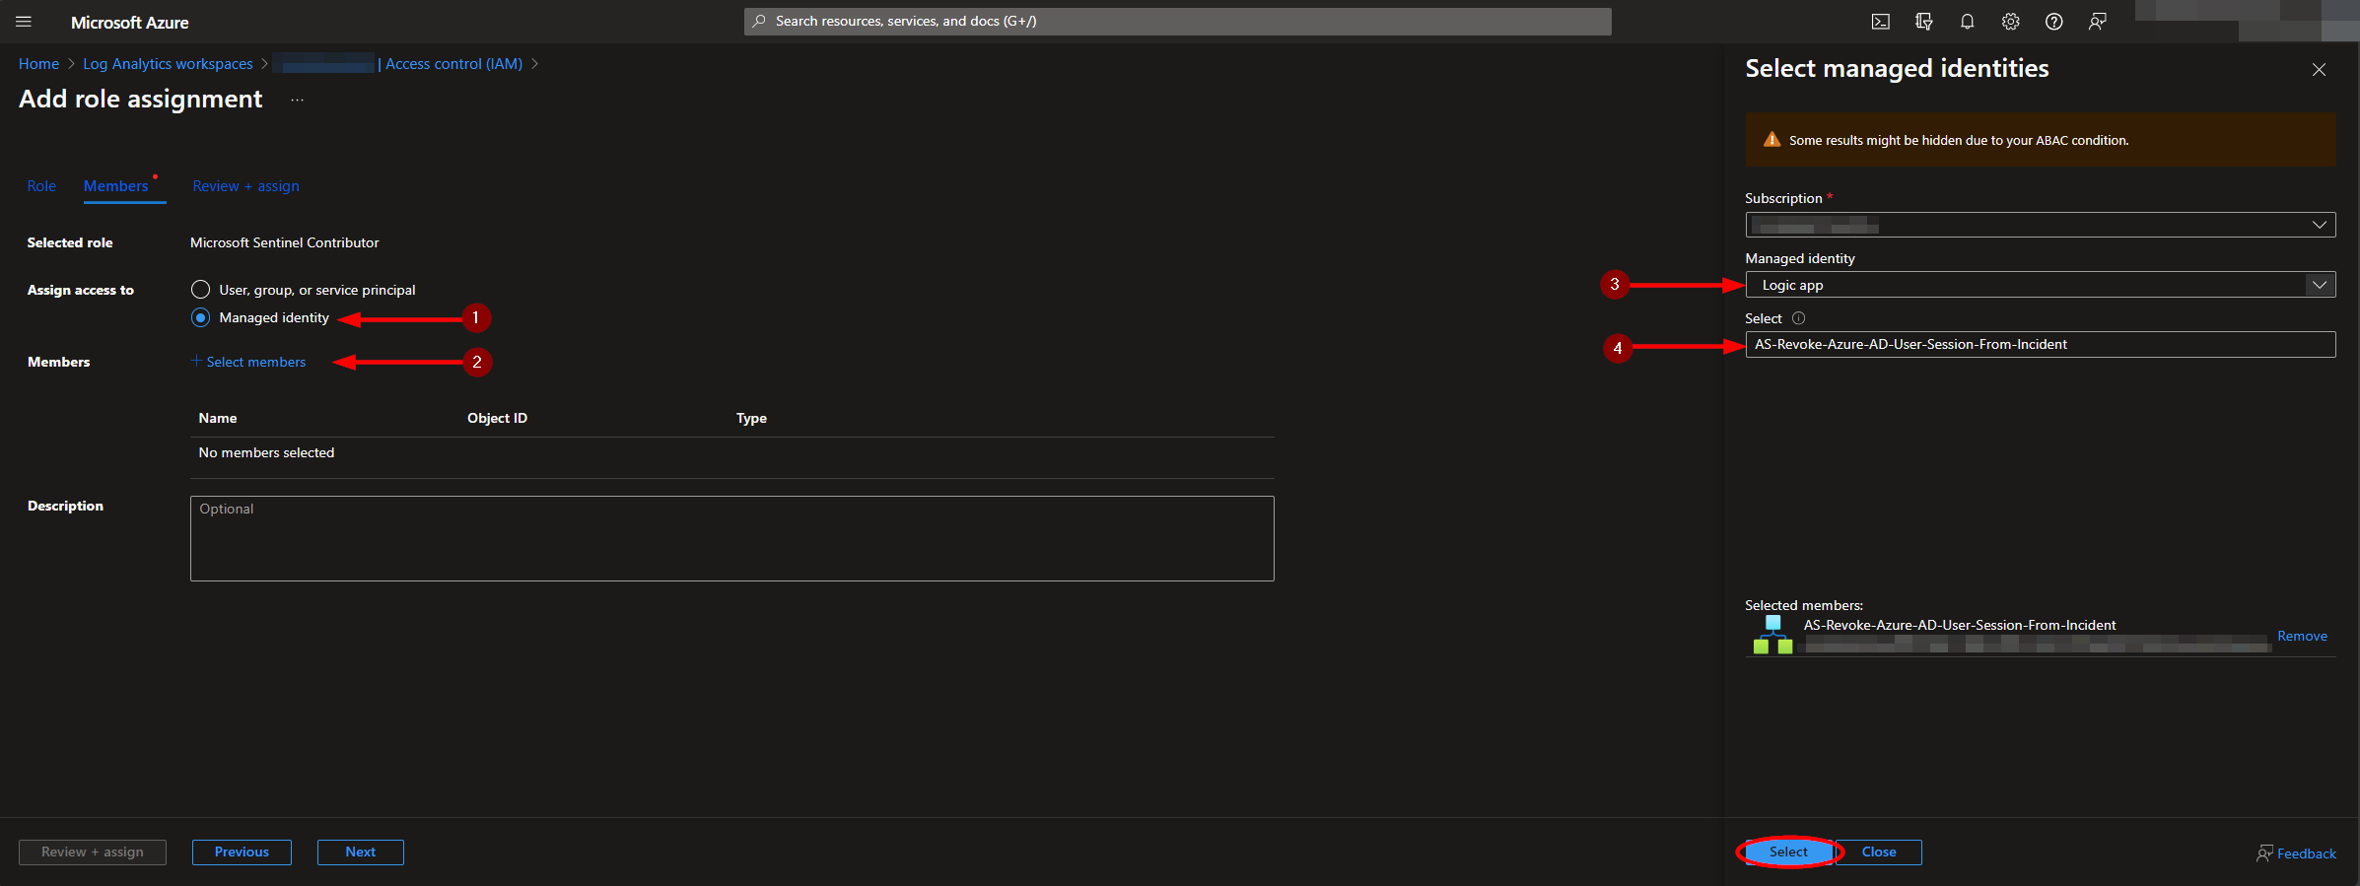
Task: Open portal settings gear
Action: pyautogui.click(x=2010, y=22)
